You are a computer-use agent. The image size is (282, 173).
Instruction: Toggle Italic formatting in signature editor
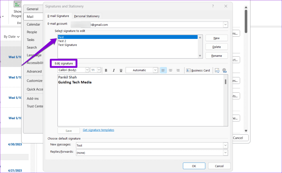[x=113, y=70]
